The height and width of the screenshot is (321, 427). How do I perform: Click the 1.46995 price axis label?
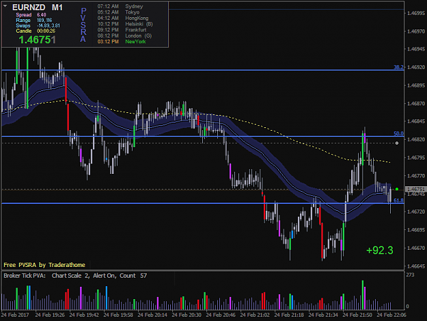tap(416, 14)
